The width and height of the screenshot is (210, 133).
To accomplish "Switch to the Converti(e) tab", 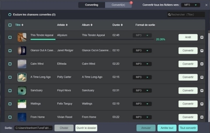I will (118, 5).
